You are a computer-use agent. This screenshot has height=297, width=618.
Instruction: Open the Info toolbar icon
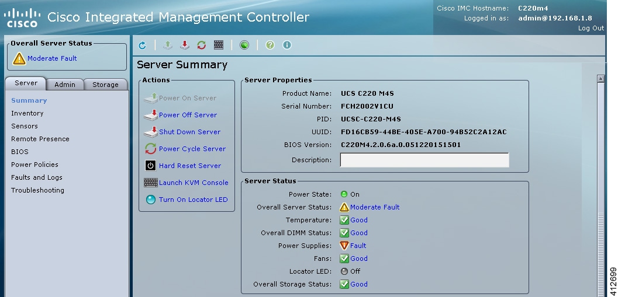pos(287,45)
